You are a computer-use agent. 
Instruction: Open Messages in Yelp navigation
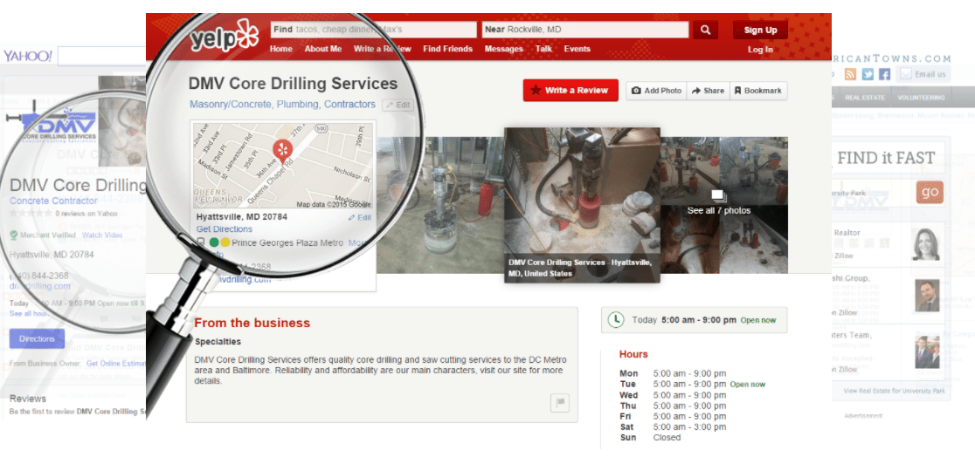504,49
